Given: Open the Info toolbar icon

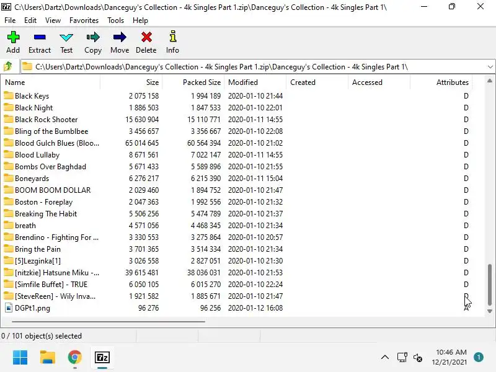Looking at the screenshot, I should click(173, 37).
